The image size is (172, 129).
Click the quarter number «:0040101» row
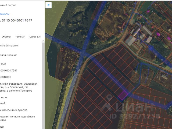(5, 77)
